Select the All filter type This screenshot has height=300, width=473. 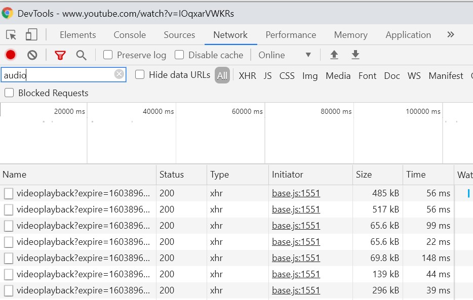pos(222,75)
